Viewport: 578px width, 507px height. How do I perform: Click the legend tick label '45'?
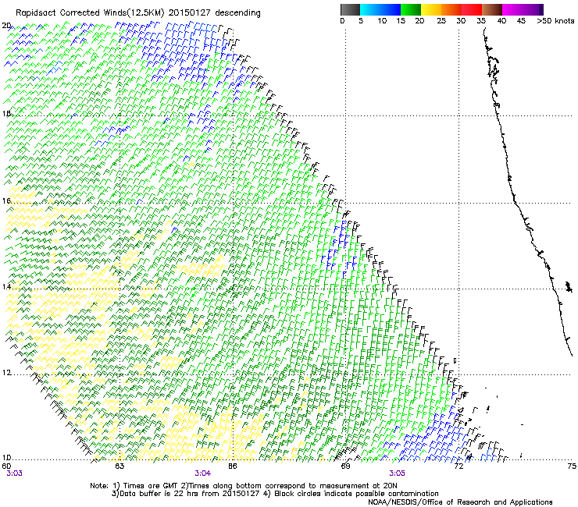pyautogui.click(x=521, y=21)
